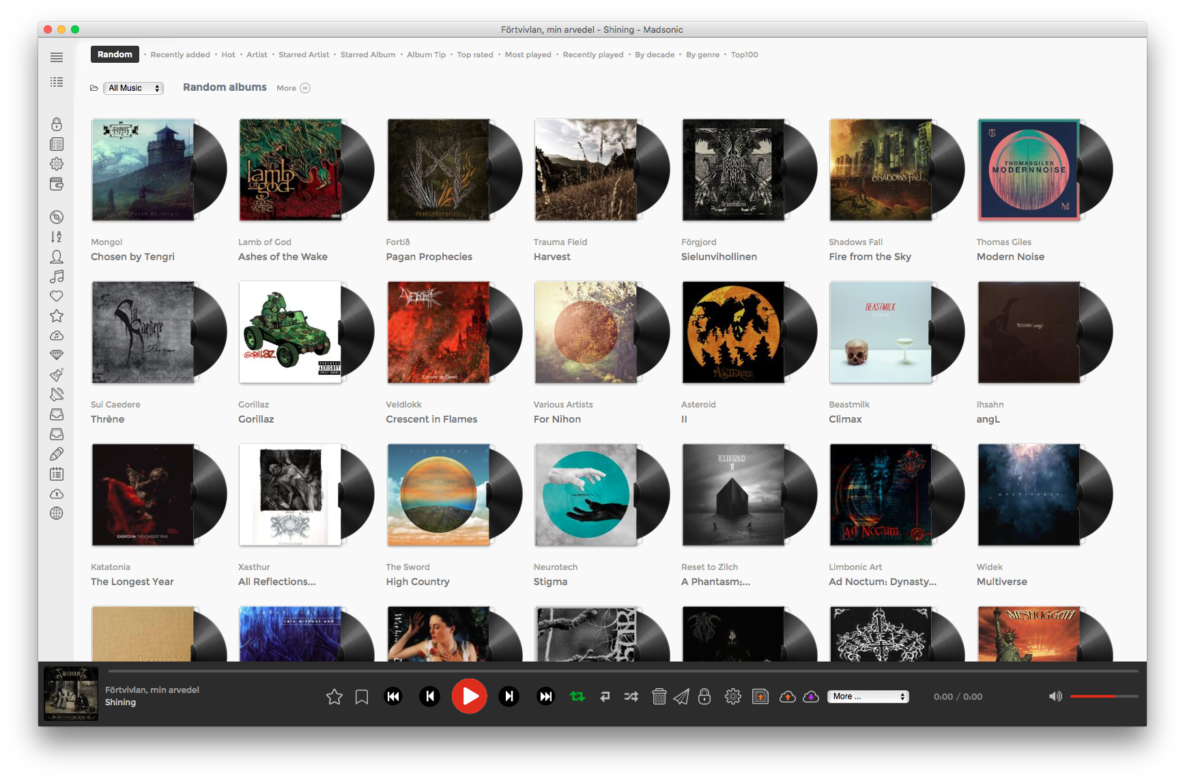Viewport: 1185px width, 781px height.
Task: Open the Top100 tab
Action: tap(744, 55)
